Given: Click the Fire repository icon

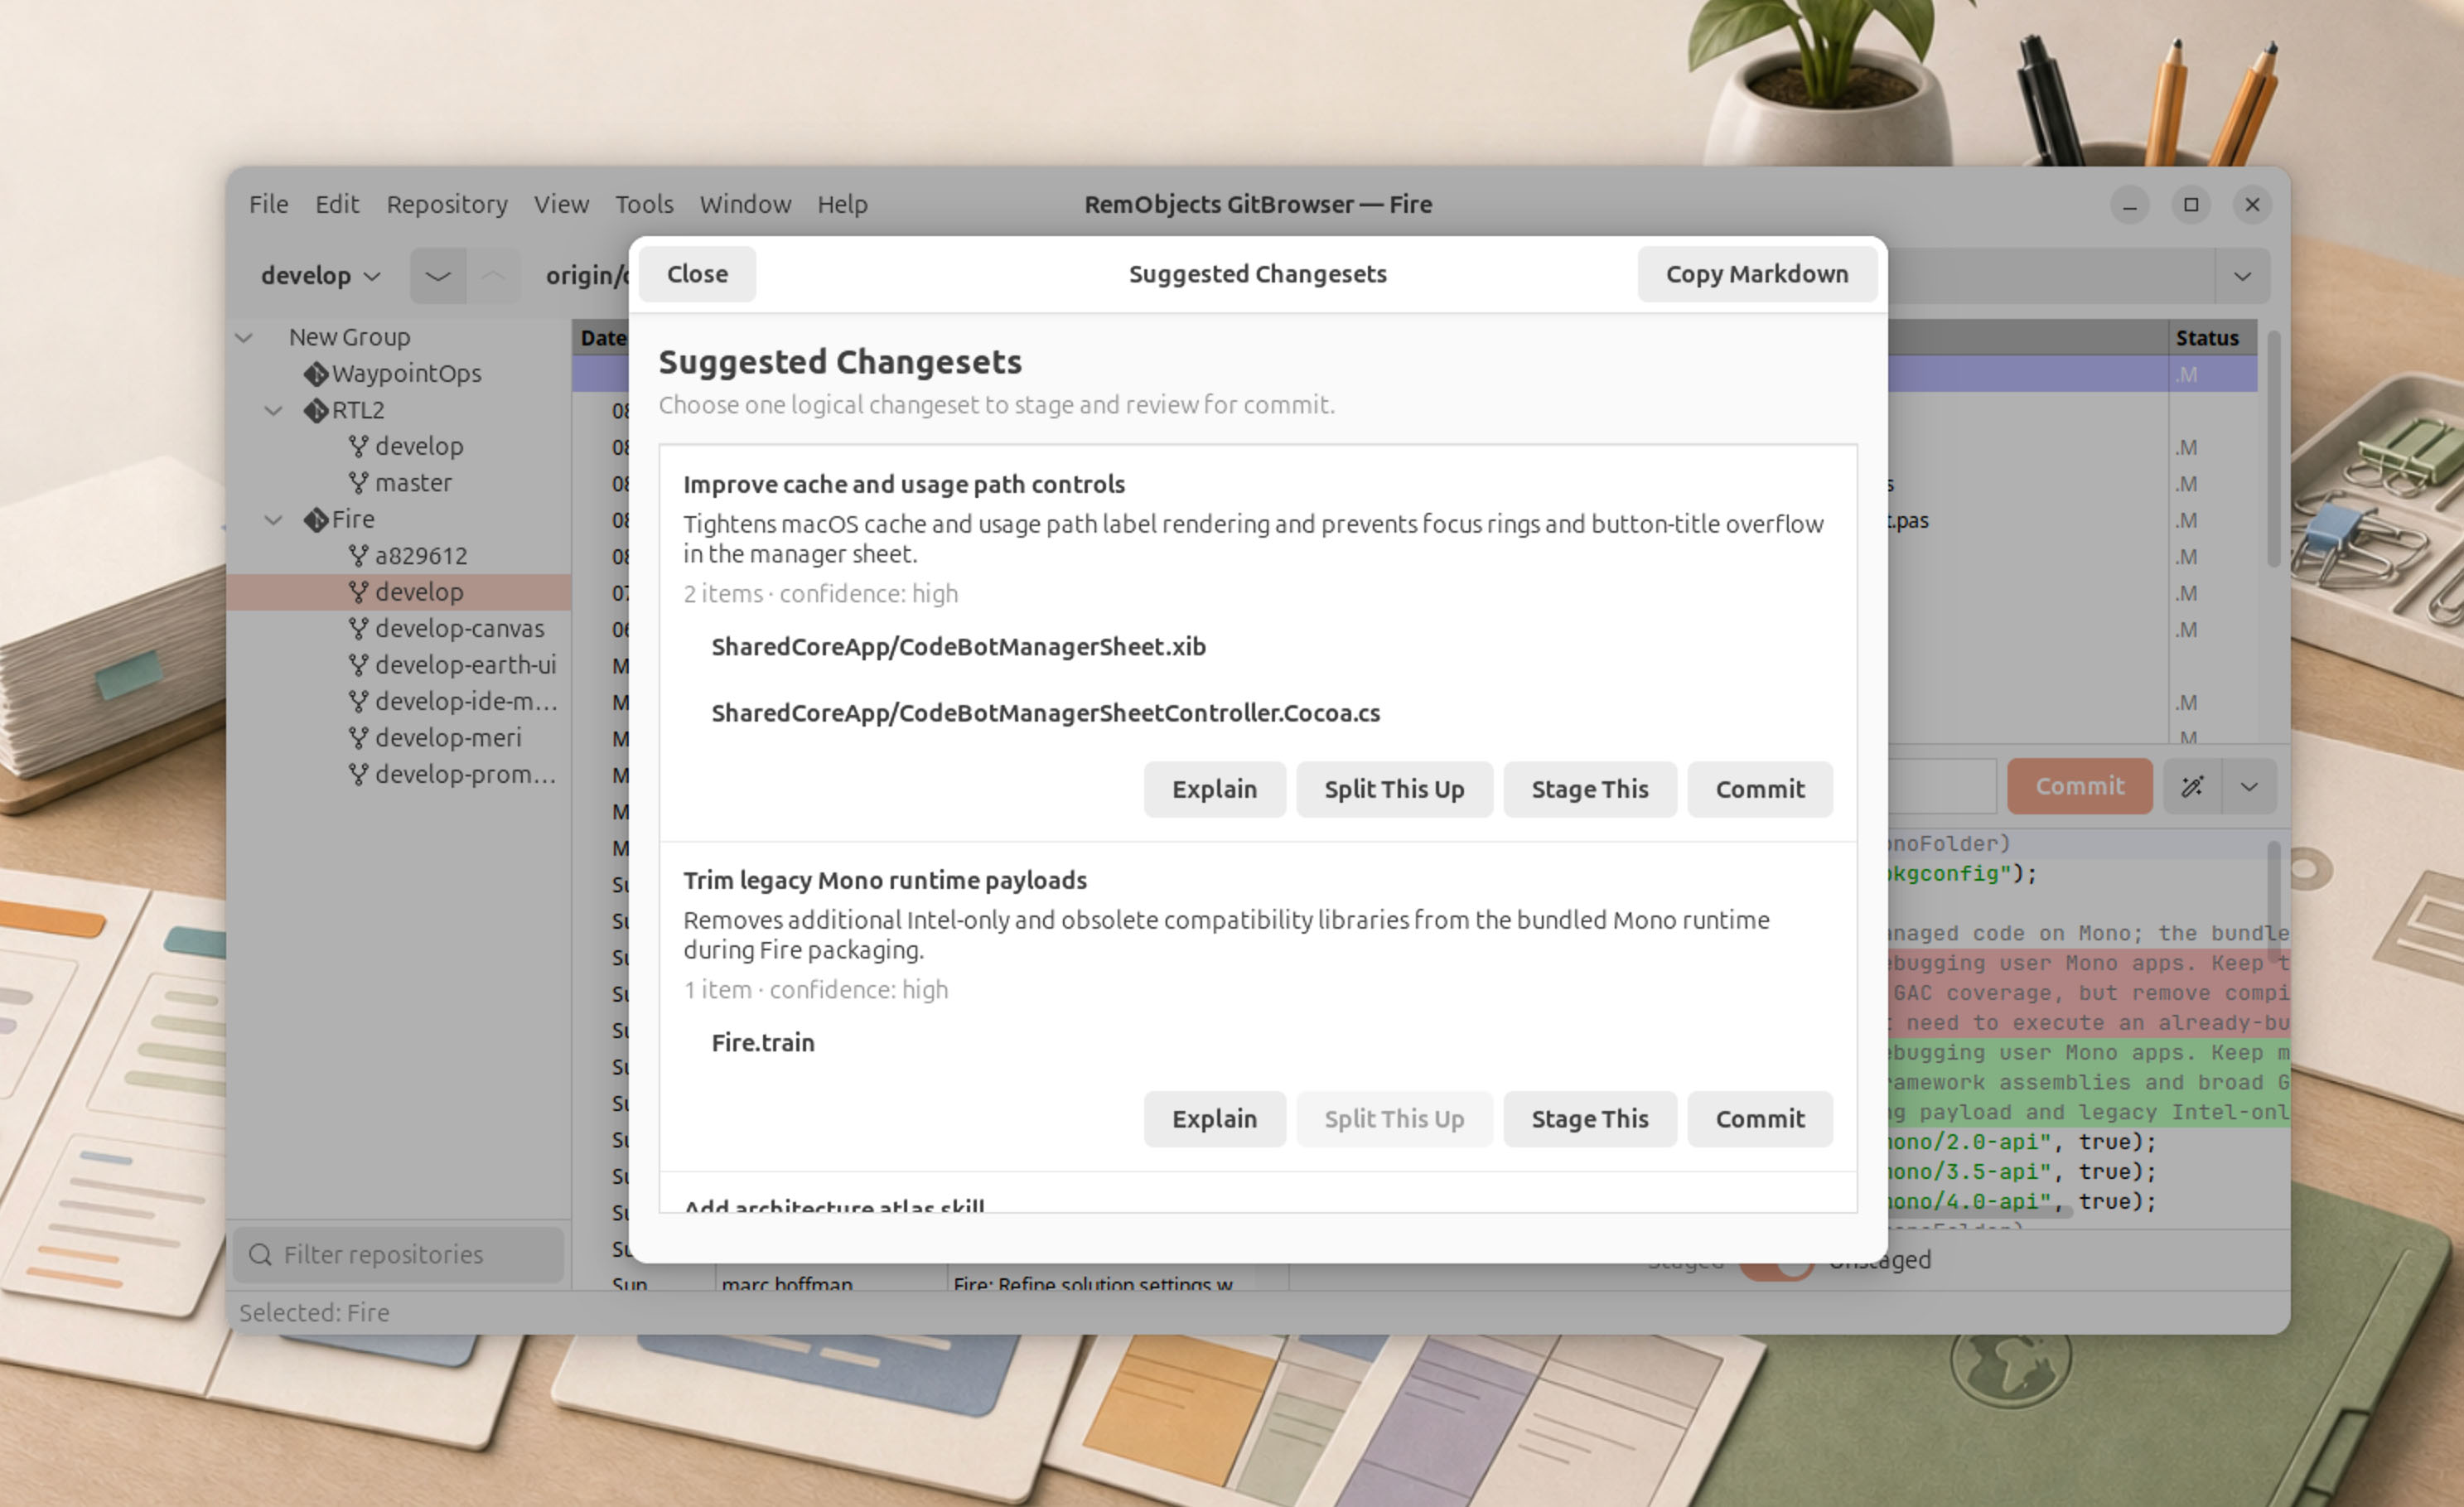Looking at the screenshot, I should (x=316, y=520).
